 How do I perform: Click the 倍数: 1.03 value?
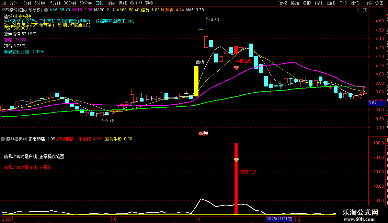pyautogui.click(x=150, y=10)
